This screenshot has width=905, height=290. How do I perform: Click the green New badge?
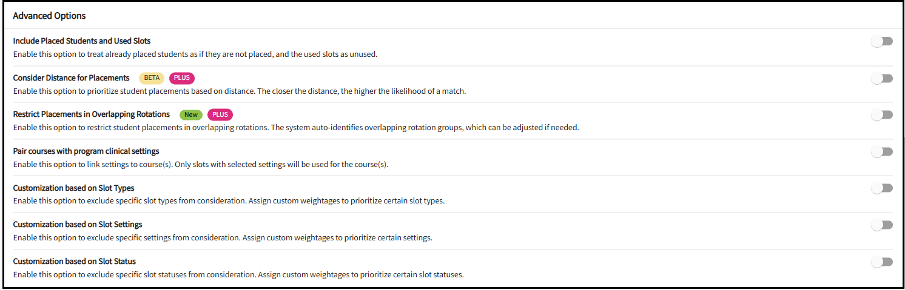pos(191,114)
